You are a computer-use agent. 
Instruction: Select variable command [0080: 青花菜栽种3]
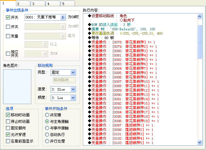click(x=123, y=51)
